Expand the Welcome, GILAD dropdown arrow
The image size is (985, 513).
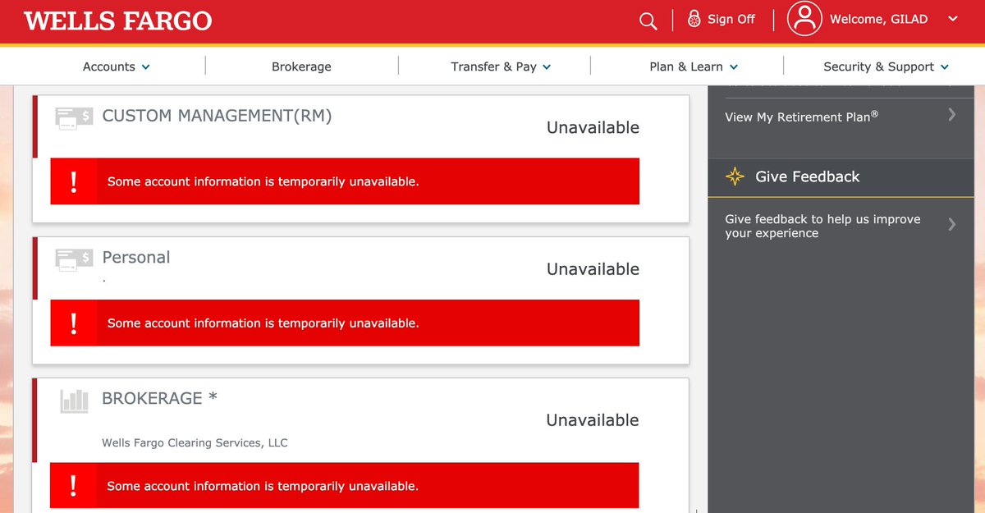pos(952,19)
